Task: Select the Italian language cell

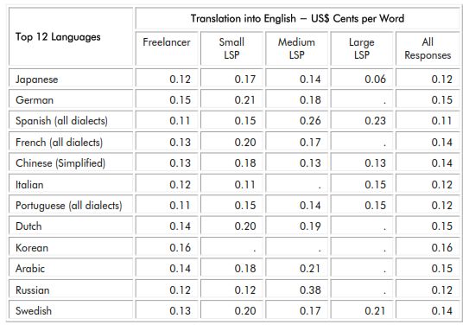Action: coord(71,185)
